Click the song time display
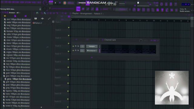This screenshot has height=109, width=194. (111, 4)
